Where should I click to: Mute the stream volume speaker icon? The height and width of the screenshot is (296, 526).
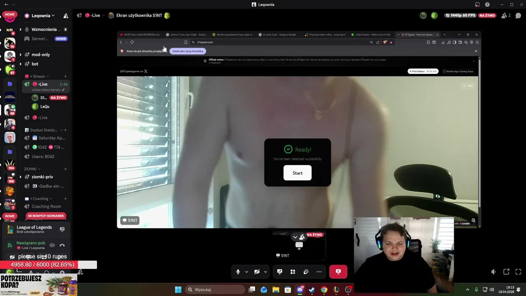tap(494, 272)
